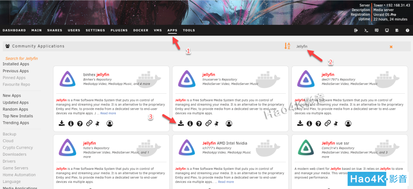
Task: Open the terminal icon in top bar
Action: coord(366,30)
